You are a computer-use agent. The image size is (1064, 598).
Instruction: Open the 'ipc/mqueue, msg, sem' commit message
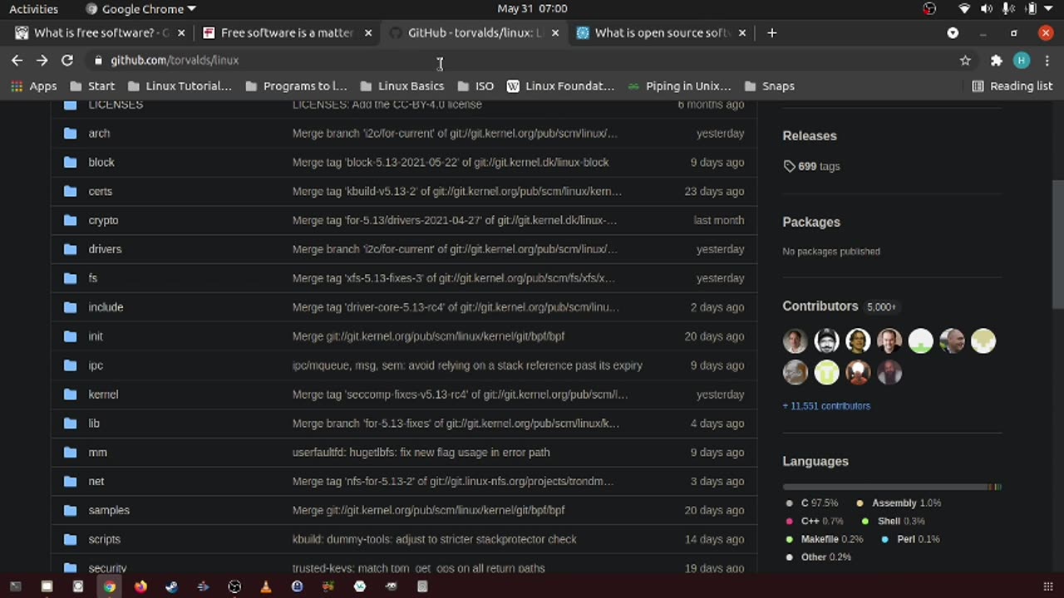coord(467,365)
